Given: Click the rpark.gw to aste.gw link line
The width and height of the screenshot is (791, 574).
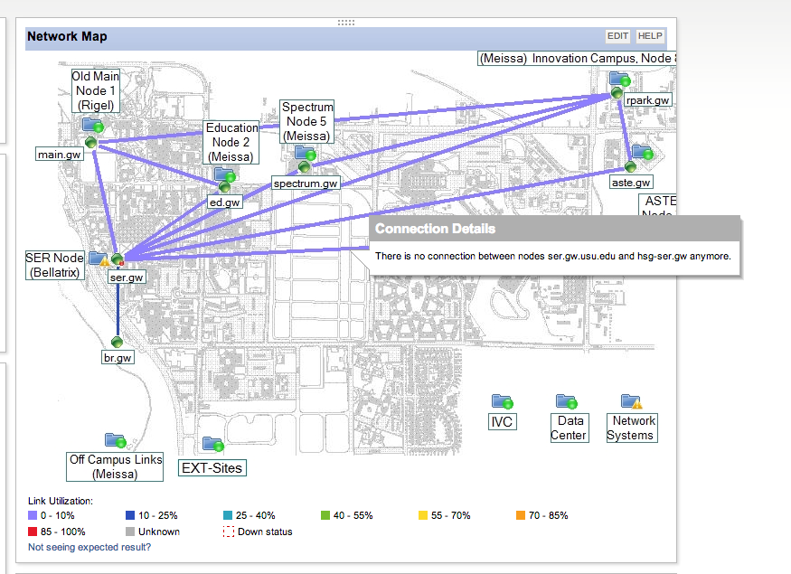Looking at the screenshot, I should click(625, 131).
